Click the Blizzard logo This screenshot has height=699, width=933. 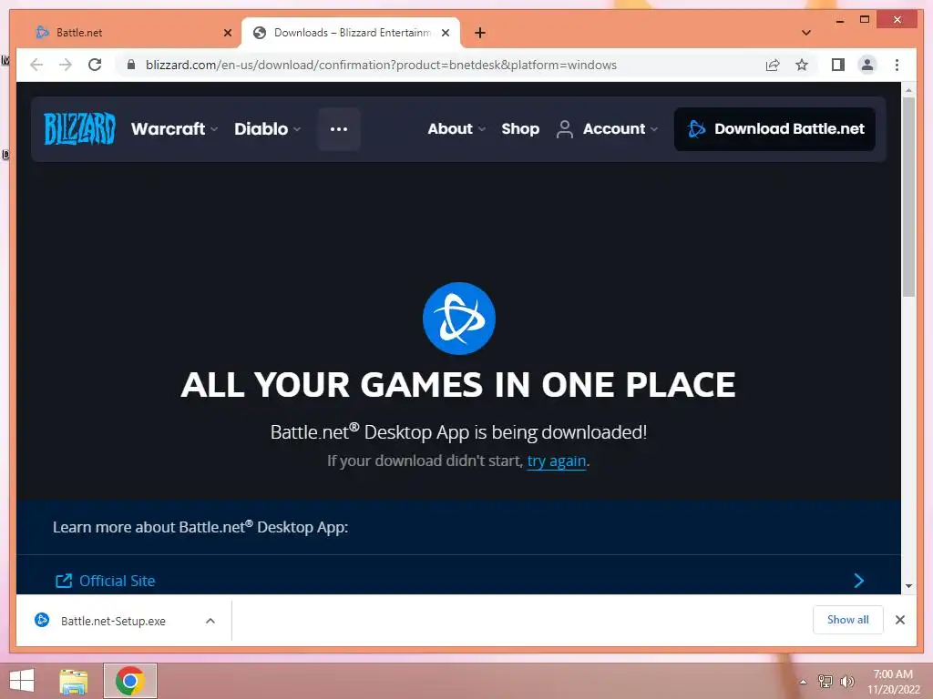click(x=79, y=128)
